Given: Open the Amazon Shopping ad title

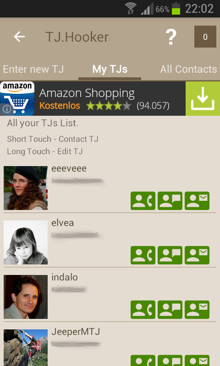Looking at the screenshot, I should pyautogui.click(x=87, y=93).
